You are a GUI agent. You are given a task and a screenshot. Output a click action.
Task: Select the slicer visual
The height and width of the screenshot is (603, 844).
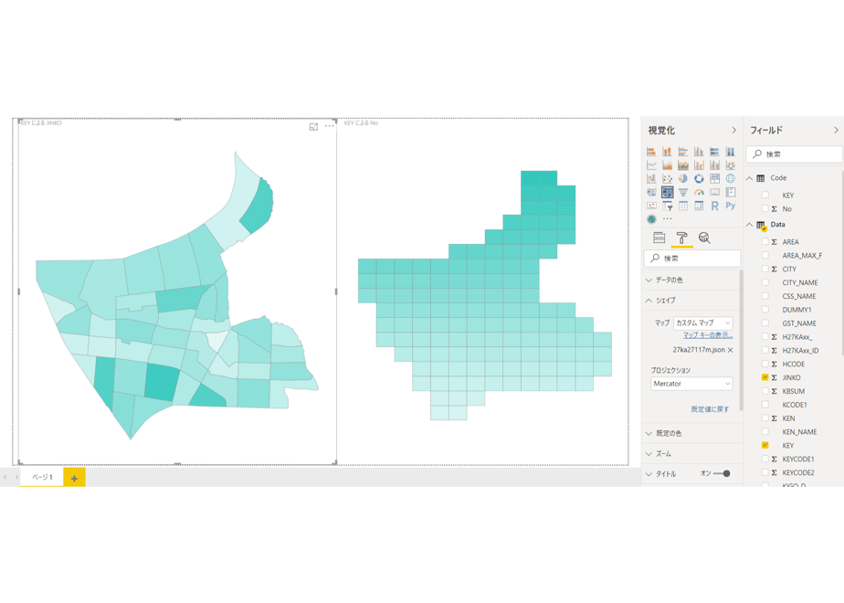[667, 206]
